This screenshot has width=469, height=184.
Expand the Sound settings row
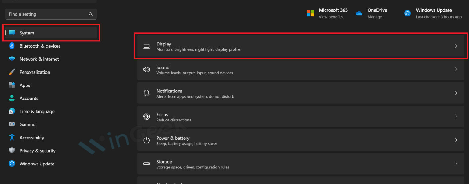456,70
